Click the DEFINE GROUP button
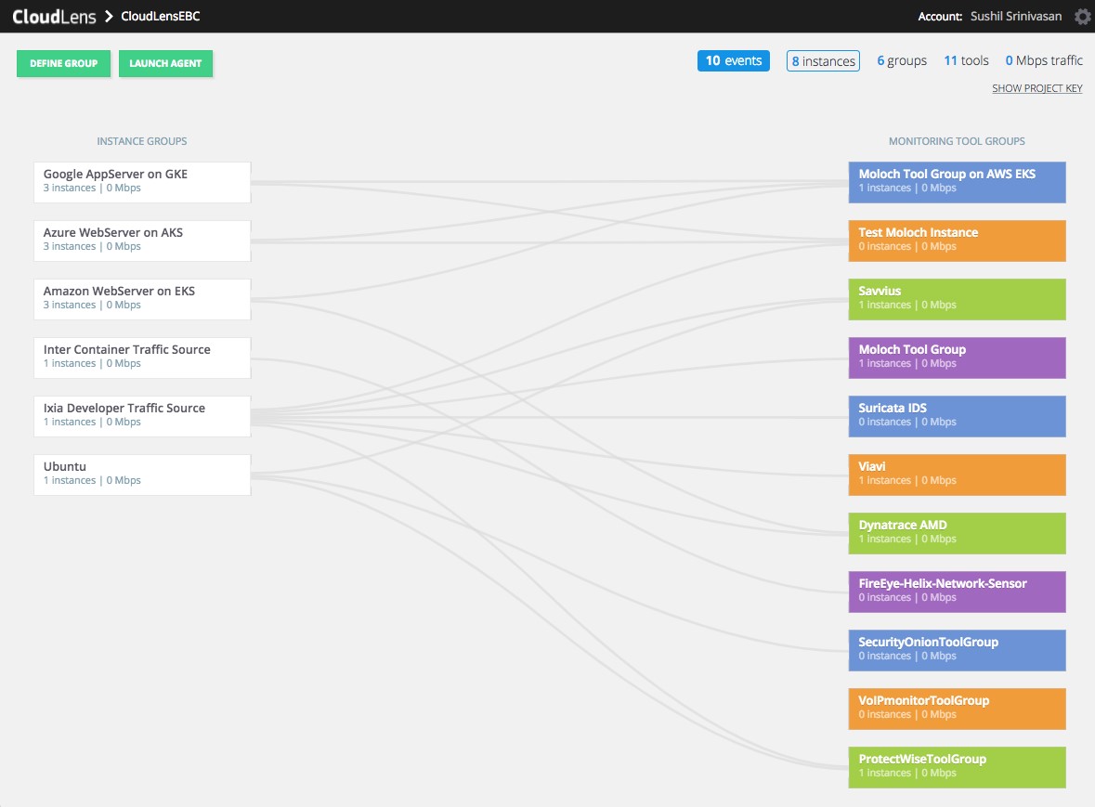Screen dimensions: 1095x807 (x=63, y=63)
